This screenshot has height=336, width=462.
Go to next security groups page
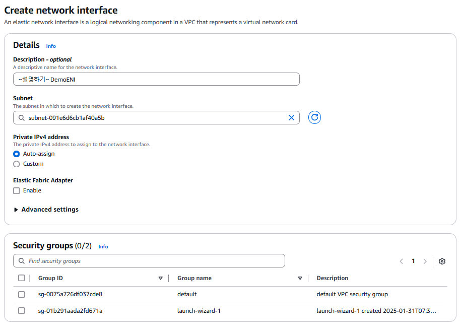425,261
